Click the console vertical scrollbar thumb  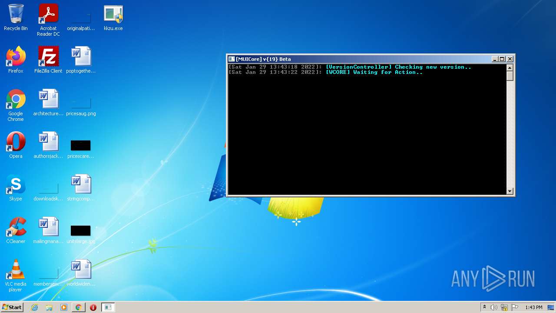point(510,76)
